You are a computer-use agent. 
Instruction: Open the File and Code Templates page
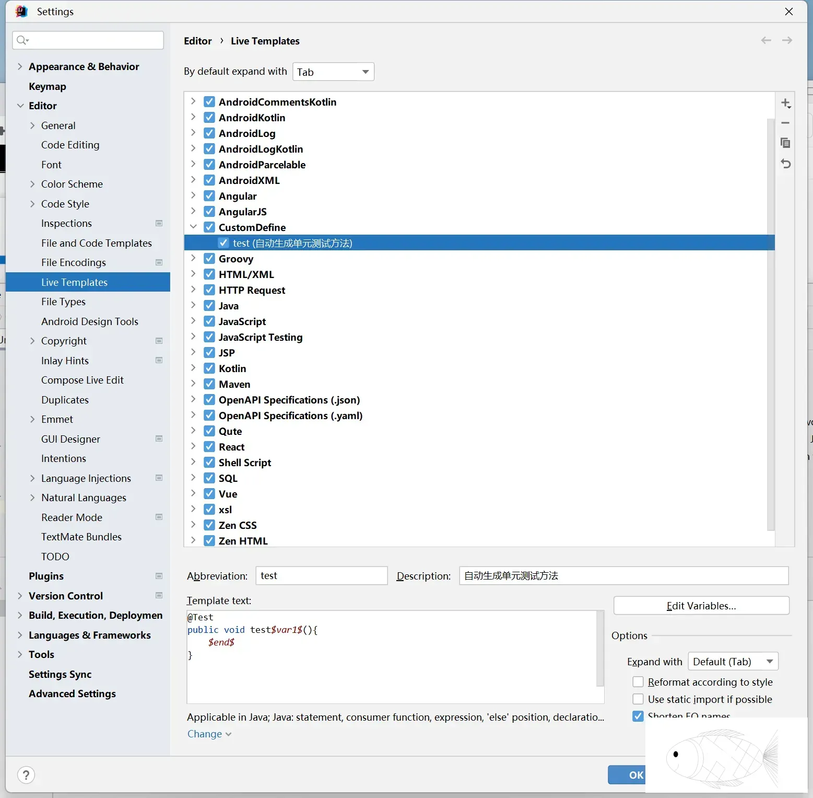tap(96, 243)
